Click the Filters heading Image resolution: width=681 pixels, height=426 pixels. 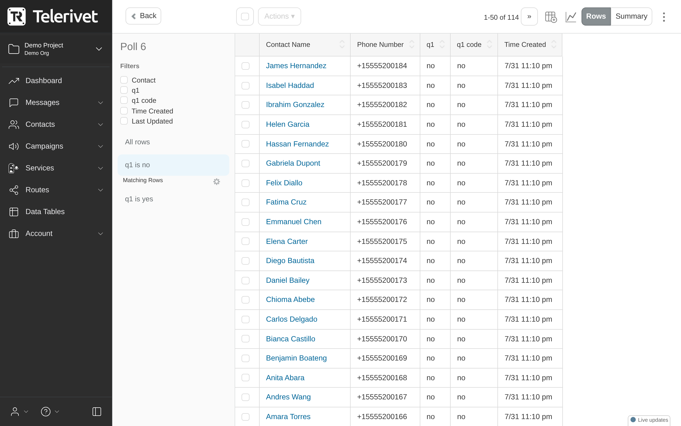pos(130,66)
